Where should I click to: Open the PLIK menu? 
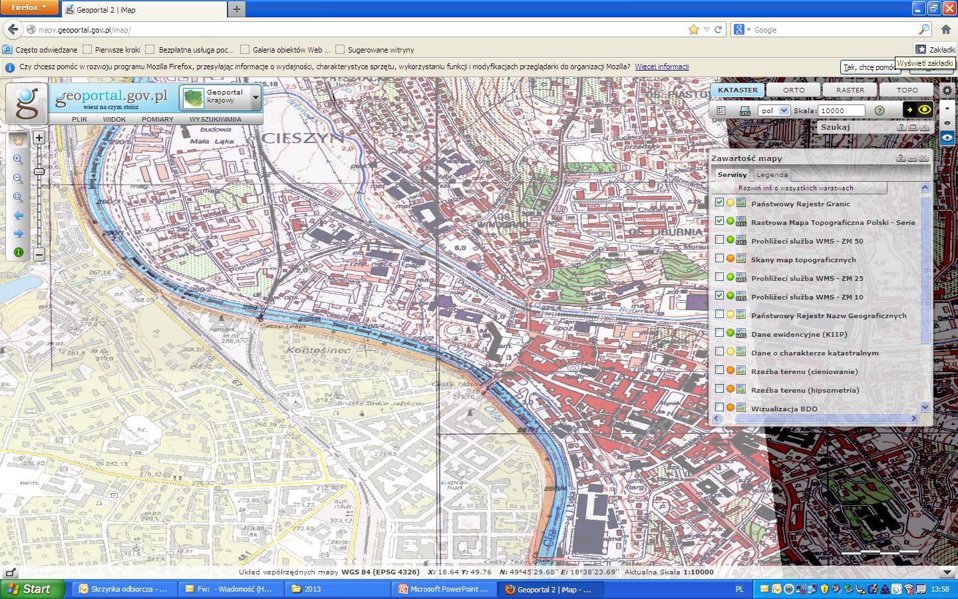[79, 119]
